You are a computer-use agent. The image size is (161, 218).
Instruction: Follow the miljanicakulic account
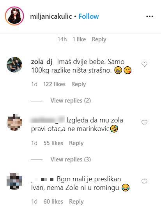(89, 16)
